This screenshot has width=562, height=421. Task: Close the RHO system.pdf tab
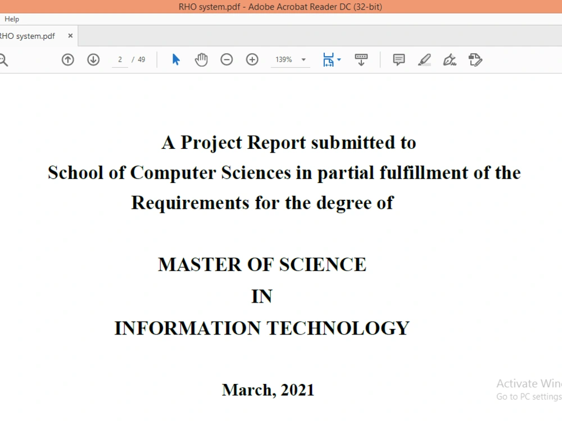(70, 35)
